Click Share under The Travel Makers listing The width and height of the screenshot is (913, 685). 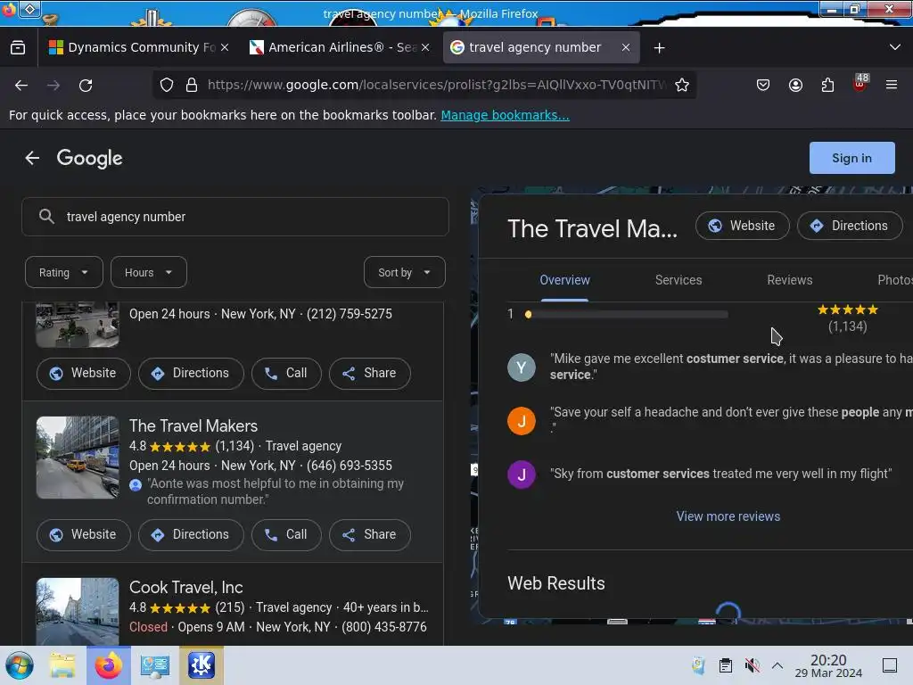pyautogui.click(x=370, y=535)
